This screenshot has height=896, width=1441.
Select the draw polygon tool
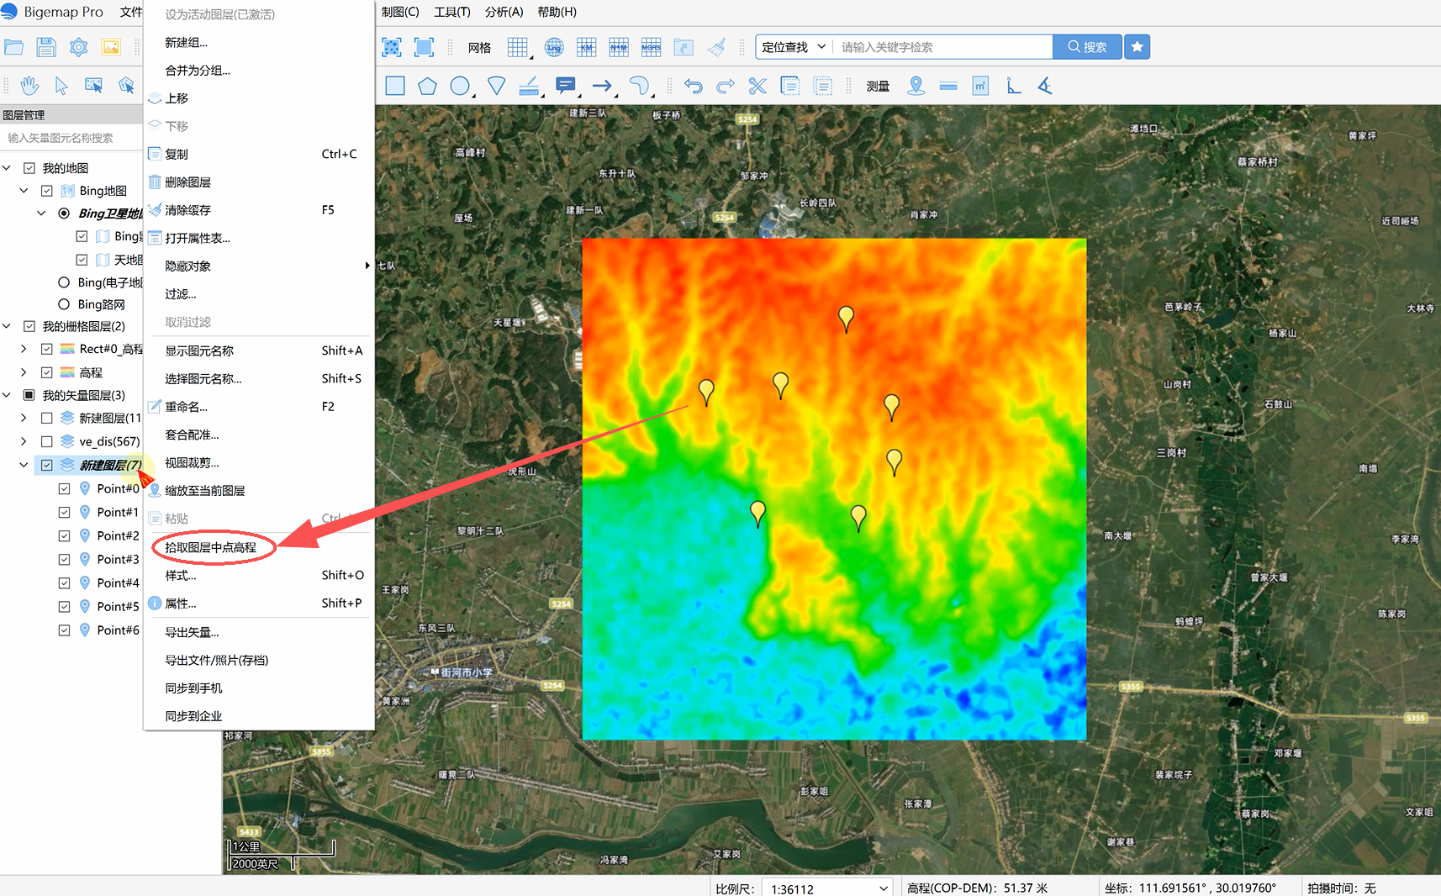click(428, 86)
